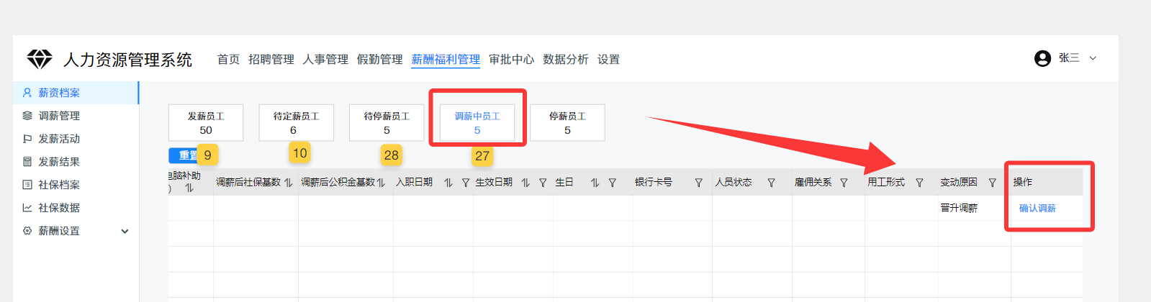The width and height of the screenshot is (1151, 302).
Task: Filter the 变动原因 column
Action: (x=992, y=183)
